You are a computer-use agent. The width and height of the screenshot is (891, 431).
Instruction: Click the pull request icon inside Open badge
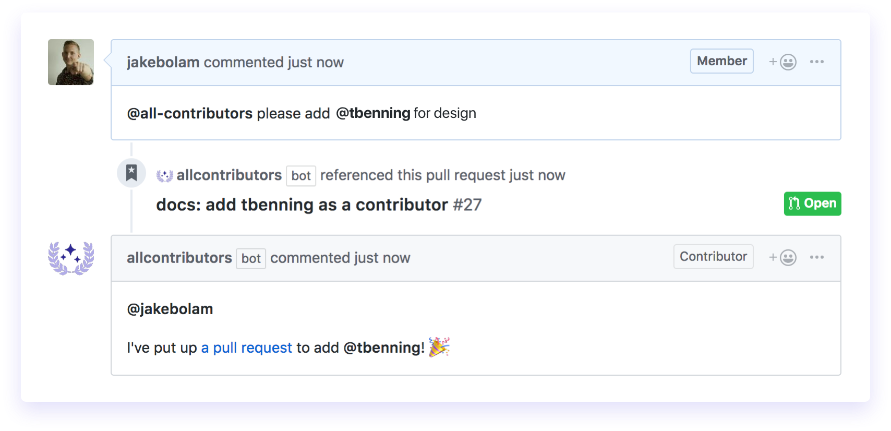pos(795,203)
